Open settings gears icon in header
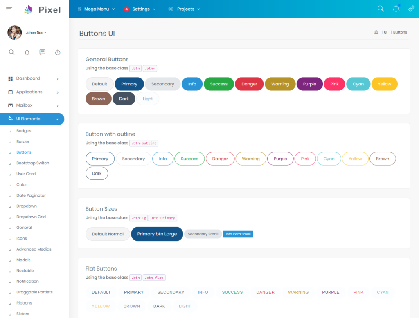Image resolution: width=419 pixels, height=318 pixels. coord(411,9)
